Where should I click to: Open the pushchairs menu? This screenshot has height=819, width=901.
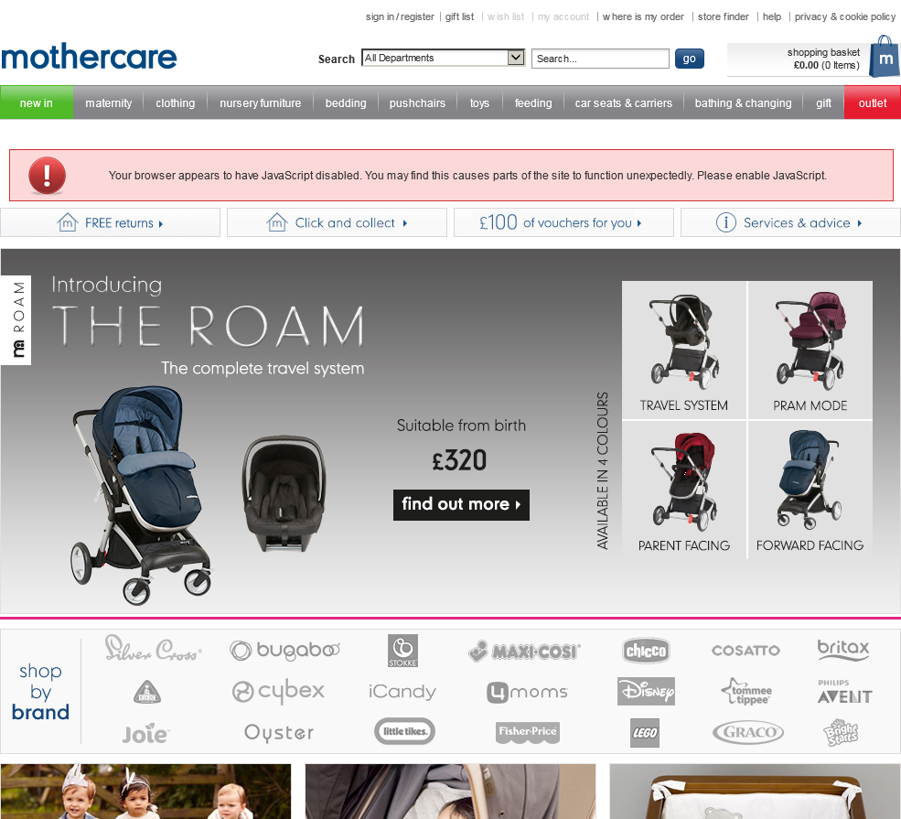pos(417,102)
